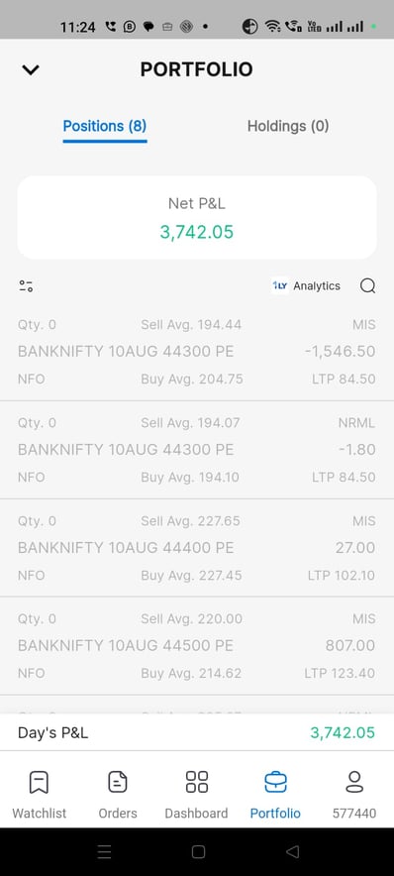Expand the Day's P&L bar
This screenshot has height=876, width=394.
[x=197, y=732]
